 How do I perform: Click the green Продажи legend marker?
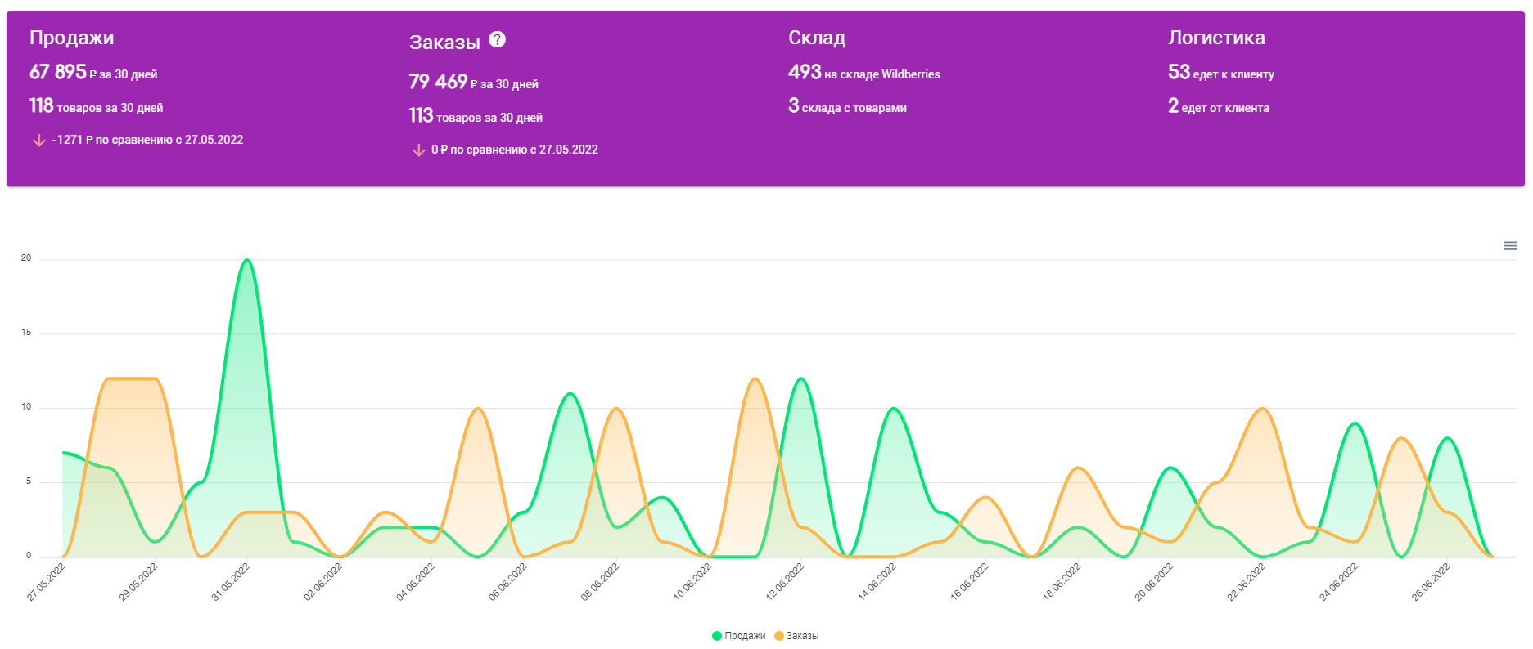pos(717,636)
